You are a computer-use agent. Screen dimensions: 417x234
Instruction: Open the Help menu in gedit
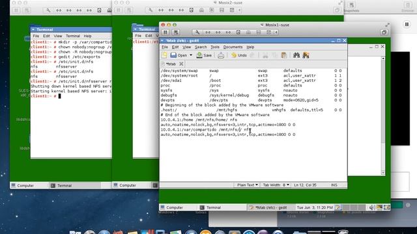250,47
